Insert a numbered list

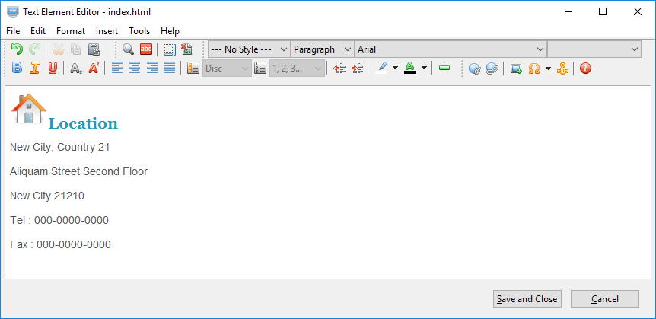(x=260, y=69)
